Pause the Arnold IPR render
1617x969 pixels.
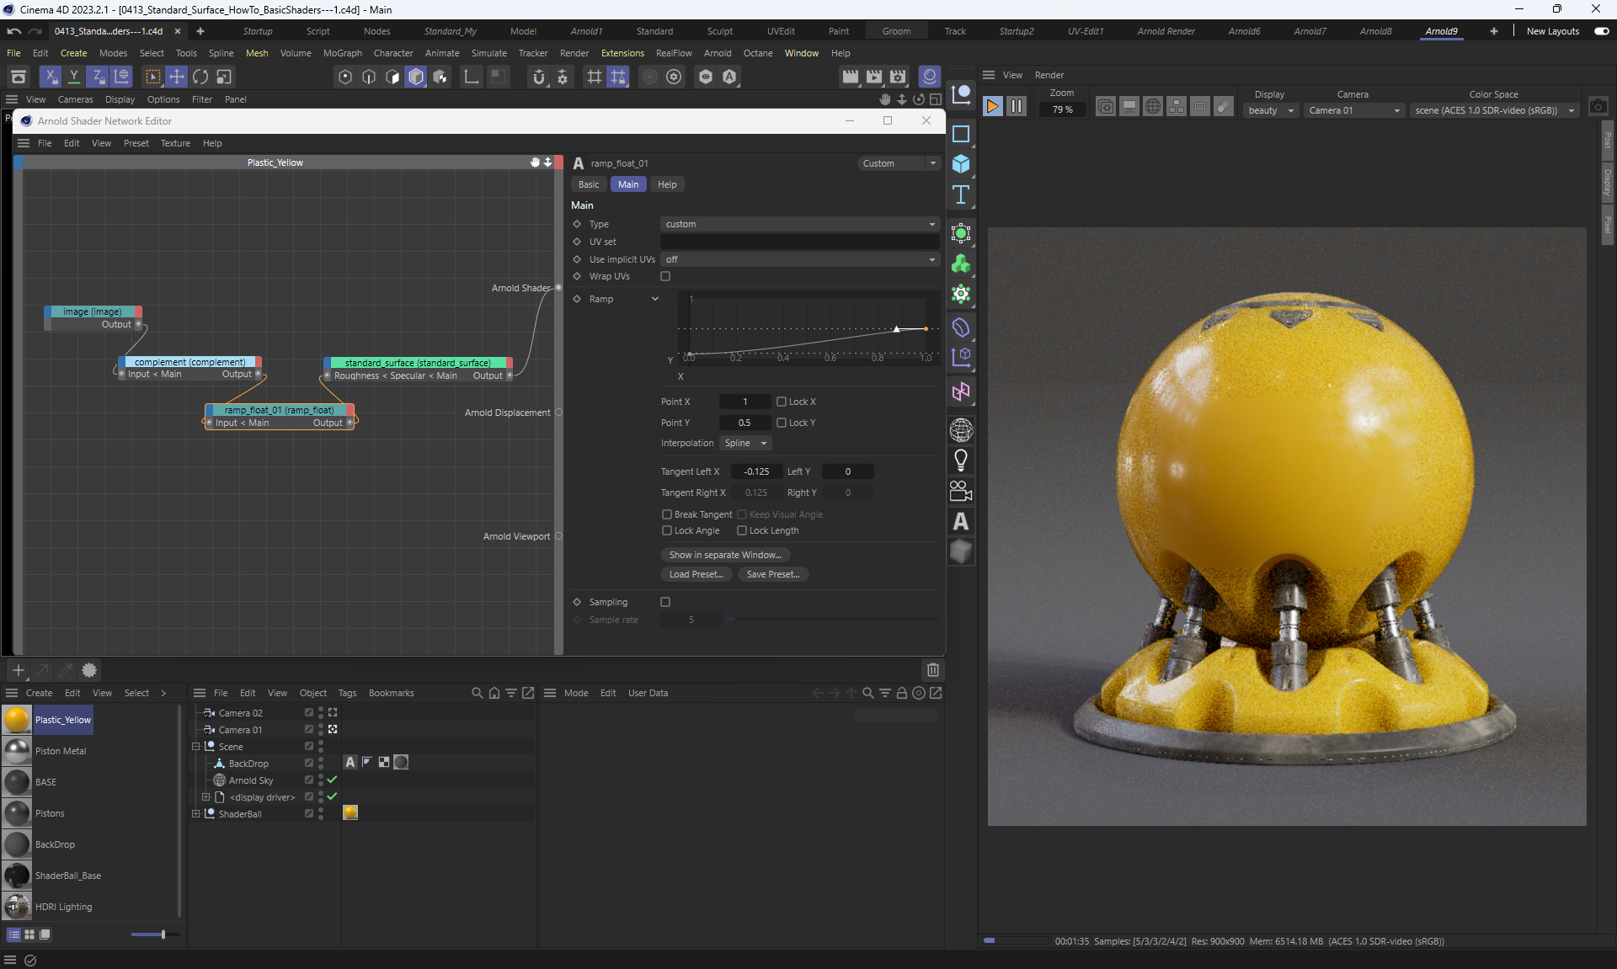point(1017,106)
